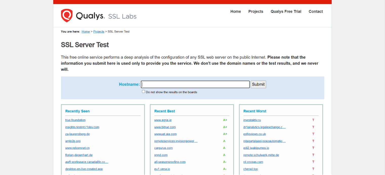Open investaktiv.ru in Recent Worst
The image size is (385, 175).
pyautogui.click(x=252, y=120)
